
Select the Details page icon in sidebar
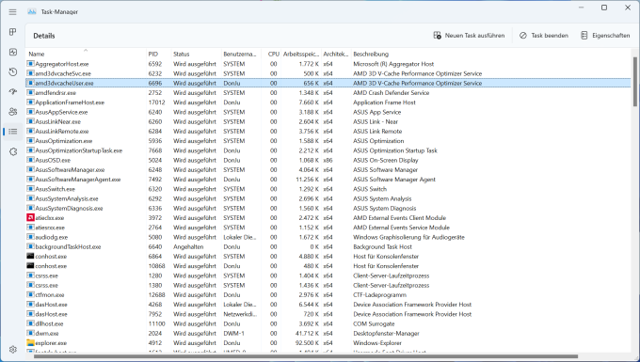12,132
